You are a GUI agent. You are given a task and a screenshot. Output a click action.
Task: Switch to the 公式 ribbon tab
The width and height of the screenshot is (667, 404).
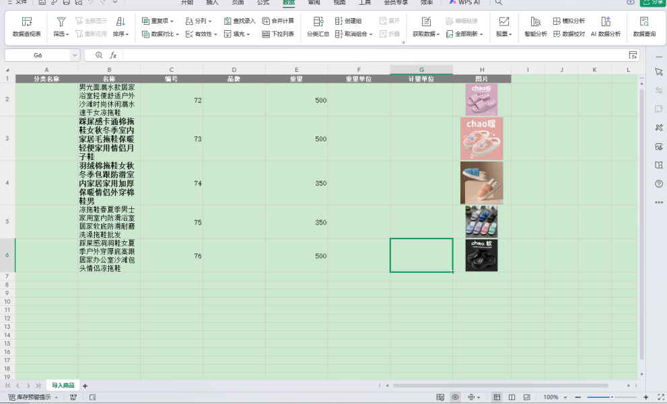263,2
